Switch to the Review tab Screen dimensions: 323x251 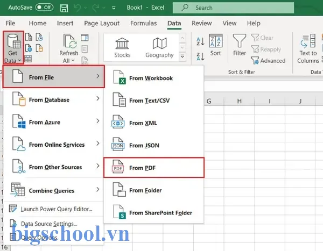coord(202,23)
